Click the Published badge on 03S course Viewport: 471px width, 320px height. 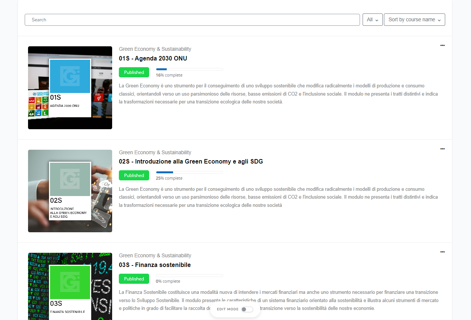(134, 279)
